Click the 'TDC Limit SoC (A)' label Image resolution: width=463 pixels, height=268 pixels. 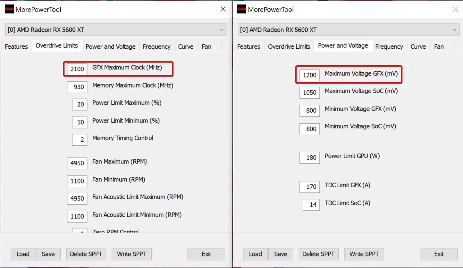[348, 203]
